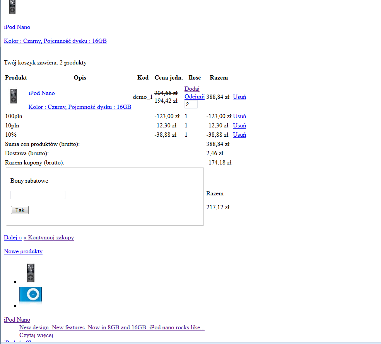Click the 2,46 zł delivery cost

[x=215, y=153]
